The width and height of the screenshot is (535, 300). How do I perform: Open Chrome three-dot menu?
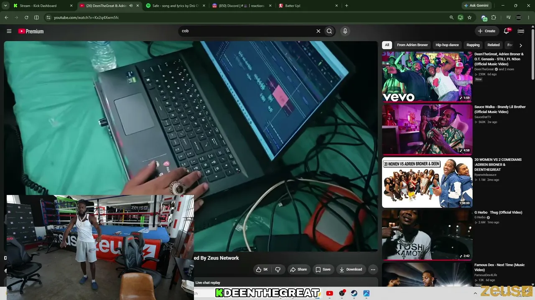pyautogui.click(x=529, y=17)
